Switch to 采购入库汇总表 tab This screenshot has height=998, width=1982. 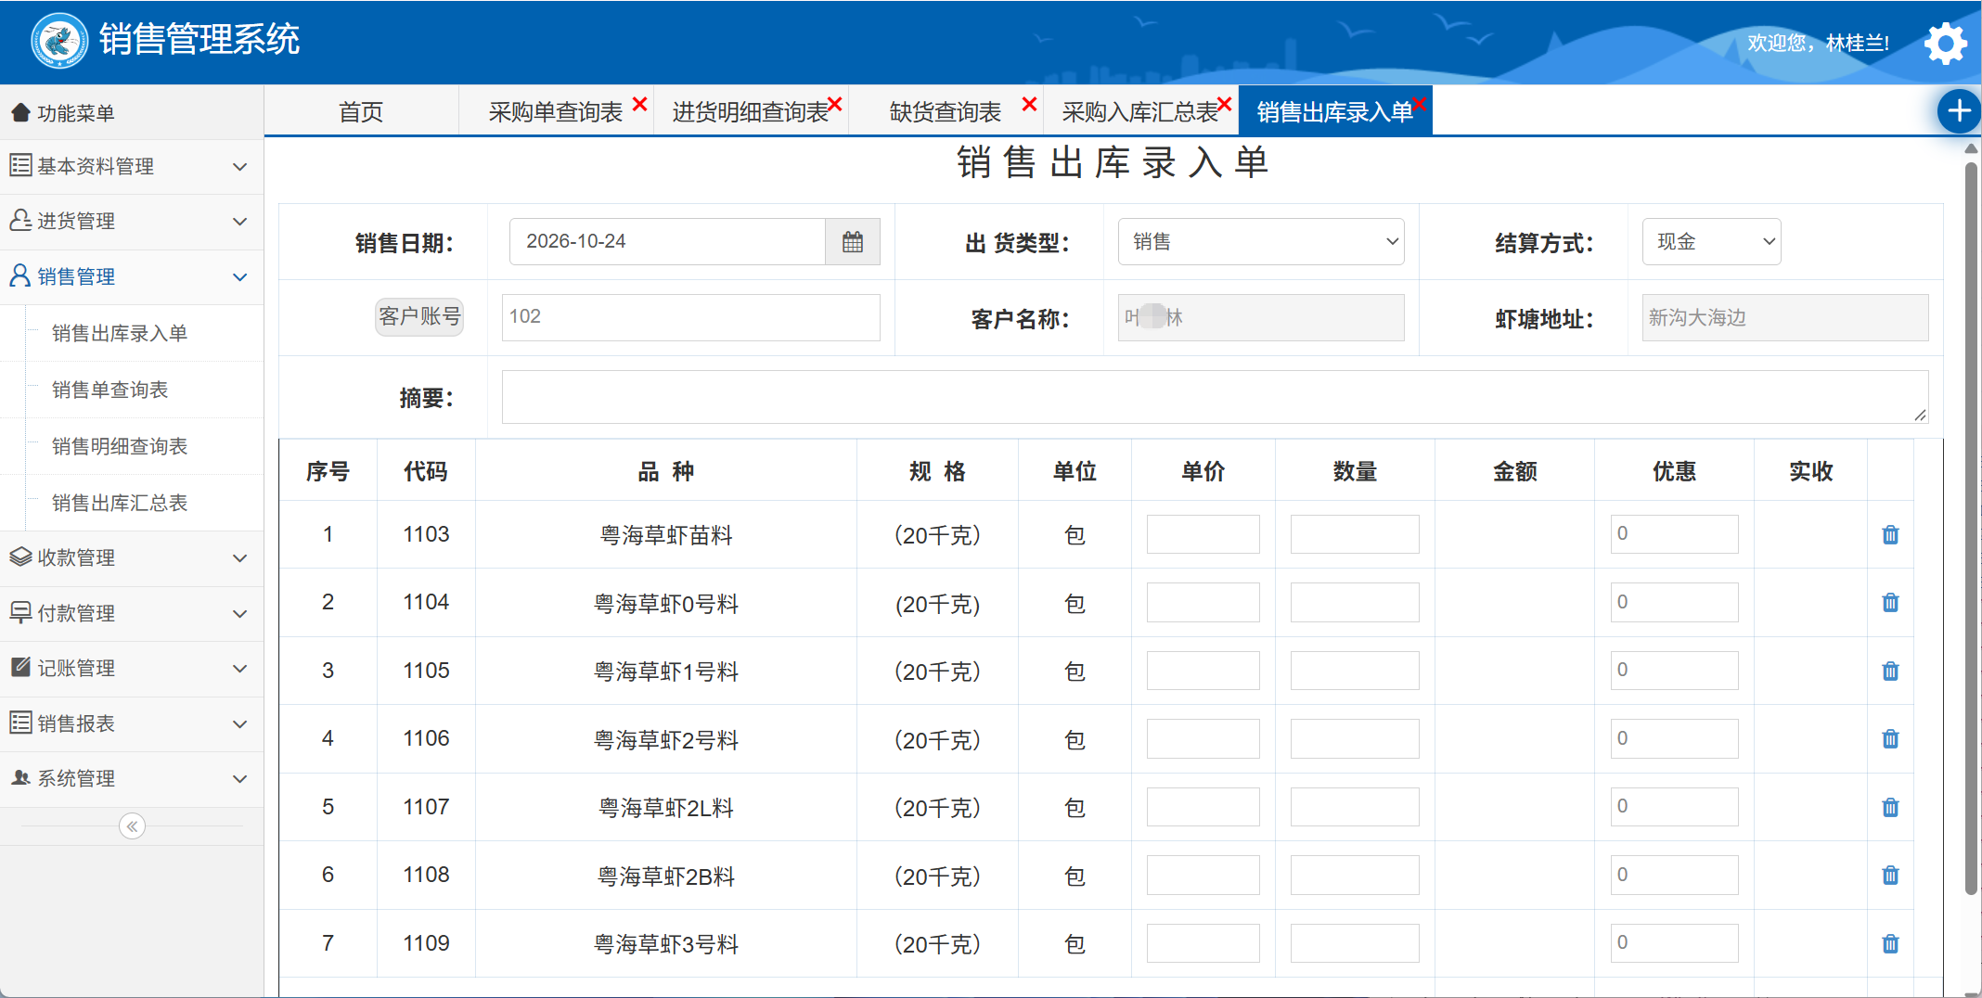(1139, 112)
